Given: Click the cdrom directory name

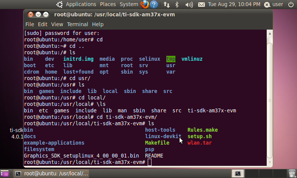Looking at the screenshot, I should 31,72.
